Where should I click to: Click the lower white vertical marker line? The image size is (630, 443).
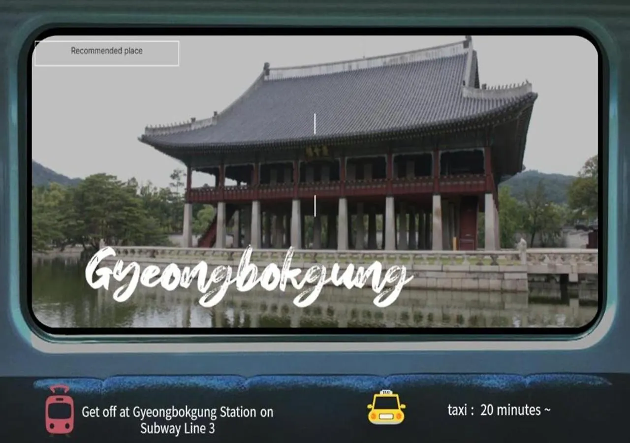click(315, 205)
